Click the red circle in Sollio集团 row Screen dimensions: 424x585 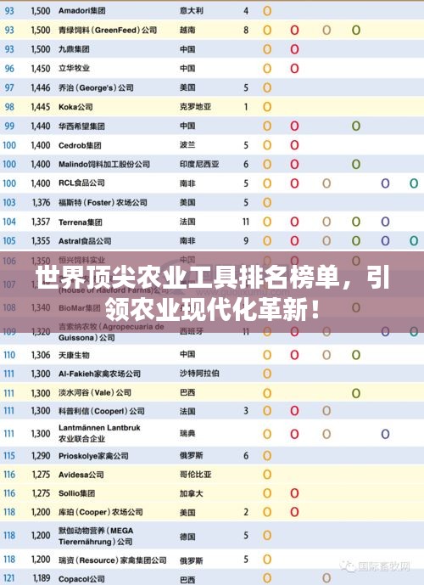[294, 493]
